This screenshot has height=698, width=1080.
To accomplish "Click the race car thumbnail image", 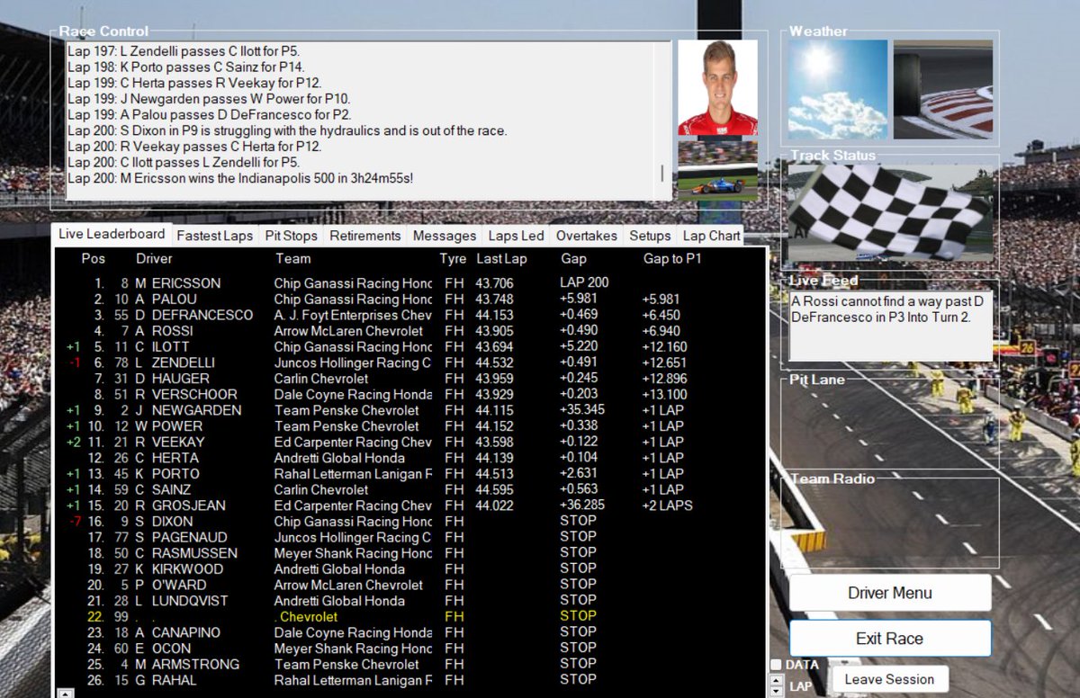I will coord(717,171).
